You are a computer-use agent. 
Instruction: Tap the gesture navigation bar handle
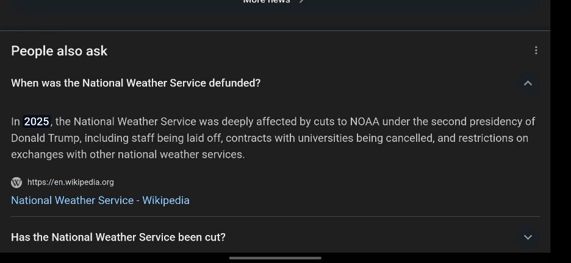click(x=275, y=258)
